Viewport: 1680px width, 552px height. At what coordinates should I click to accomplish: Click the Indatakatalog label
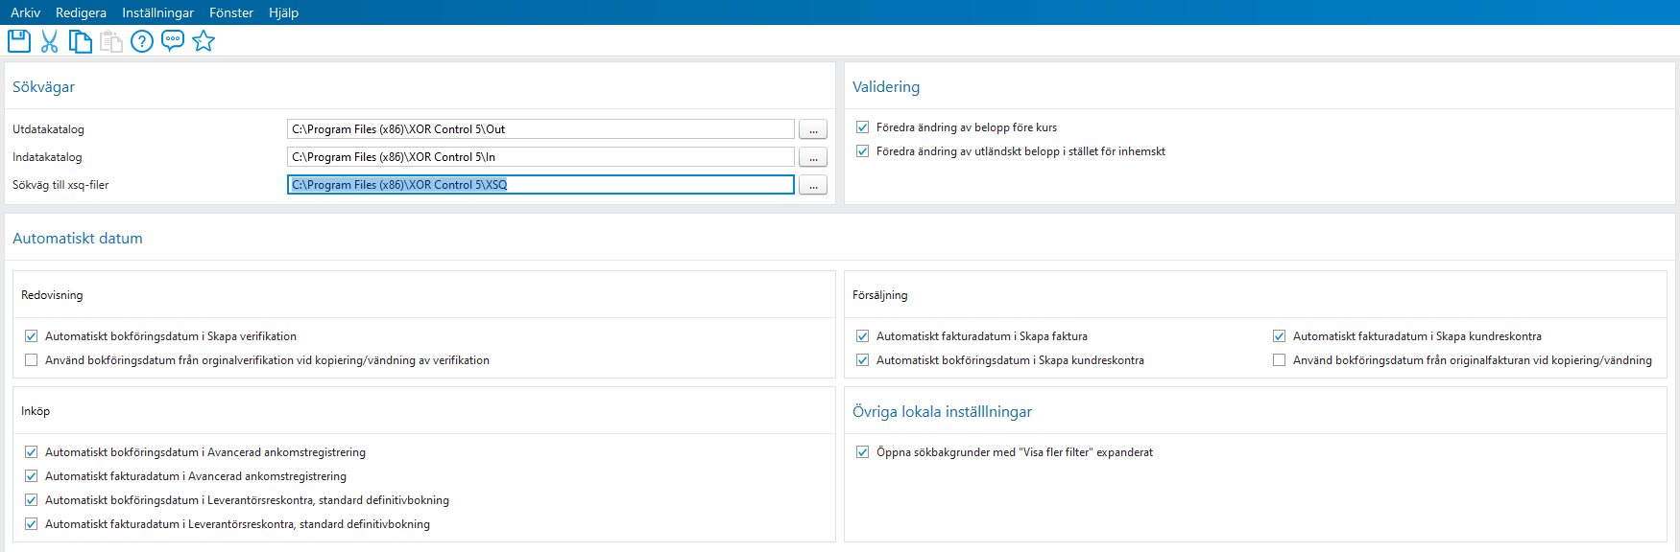tap(47, 157)
